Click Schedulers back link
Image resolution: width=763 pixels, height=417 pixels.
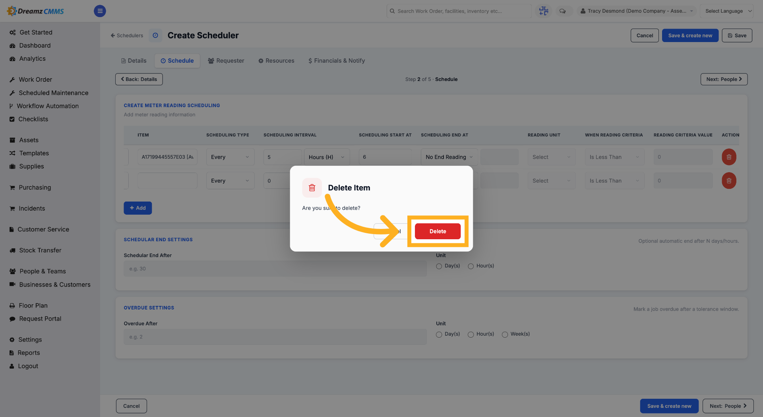127,35
